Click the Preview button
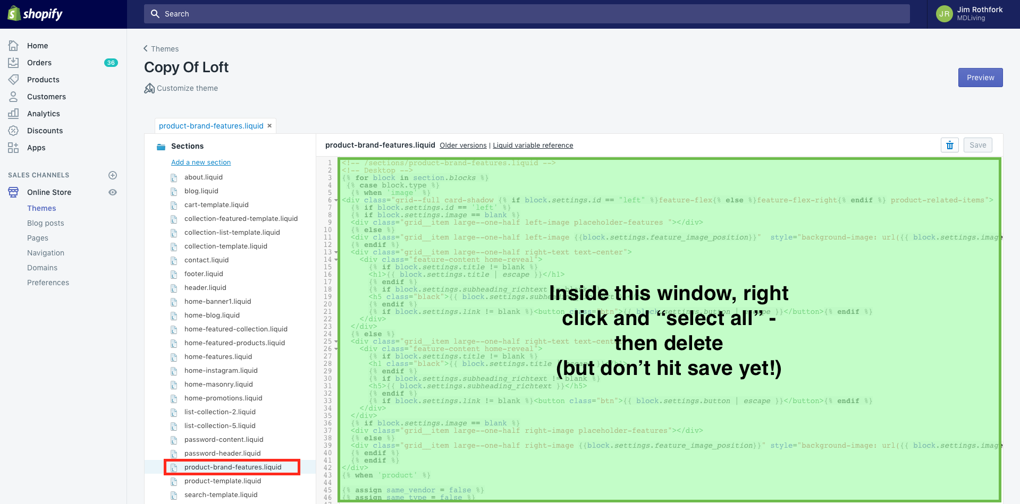 click(980, 78)
